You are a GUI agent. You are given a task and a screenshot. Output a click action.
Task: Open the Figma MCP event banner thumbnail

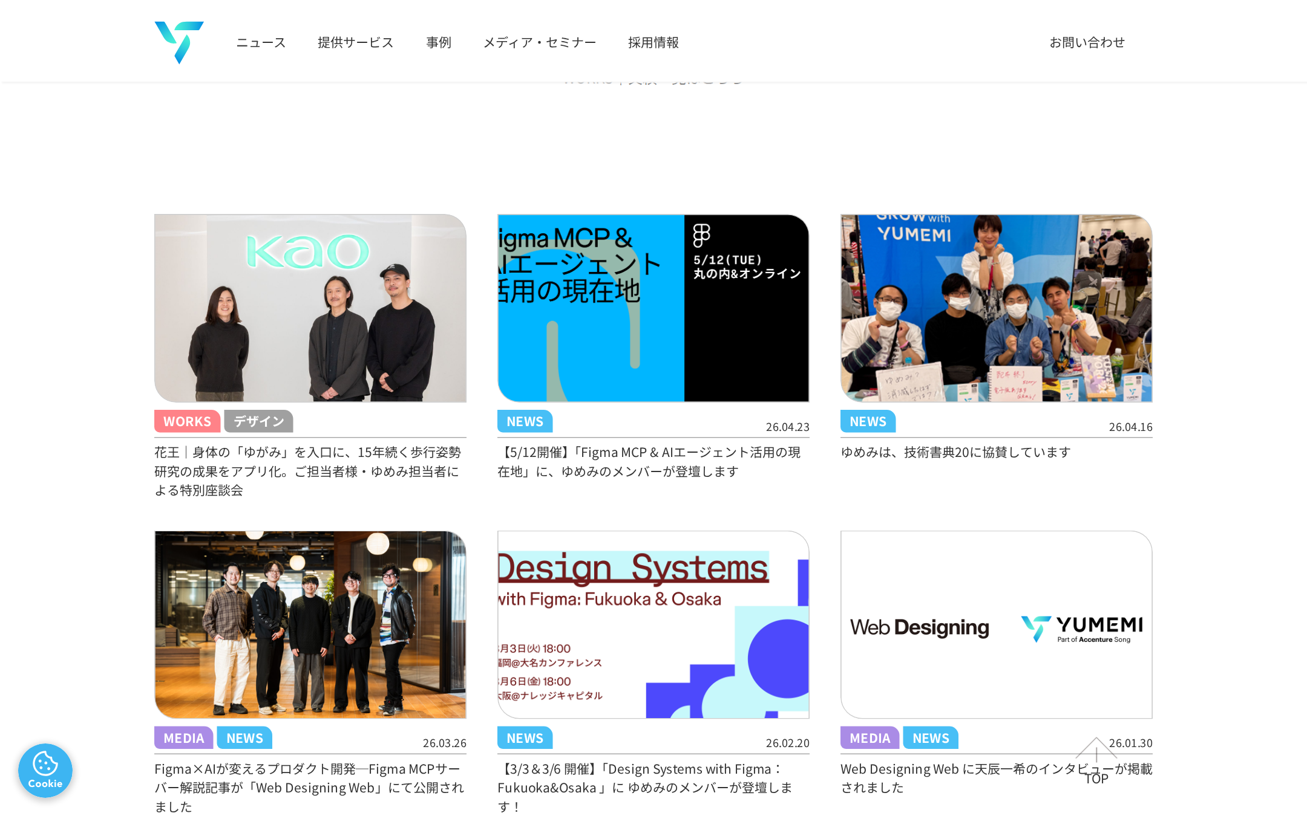(x=653, y=308)
